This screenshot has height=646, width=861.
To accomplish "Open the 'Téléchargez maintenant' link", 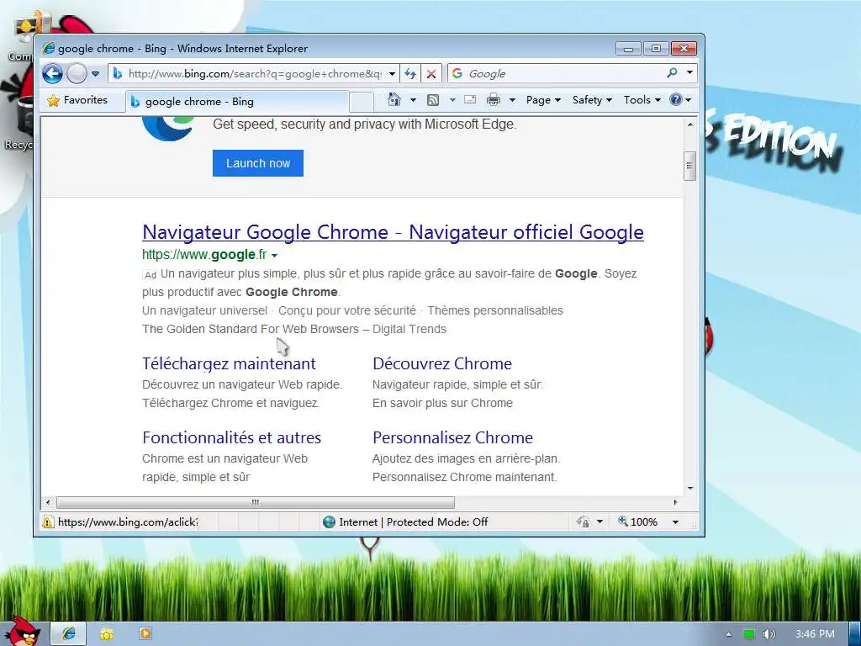I will pos(229,363).
